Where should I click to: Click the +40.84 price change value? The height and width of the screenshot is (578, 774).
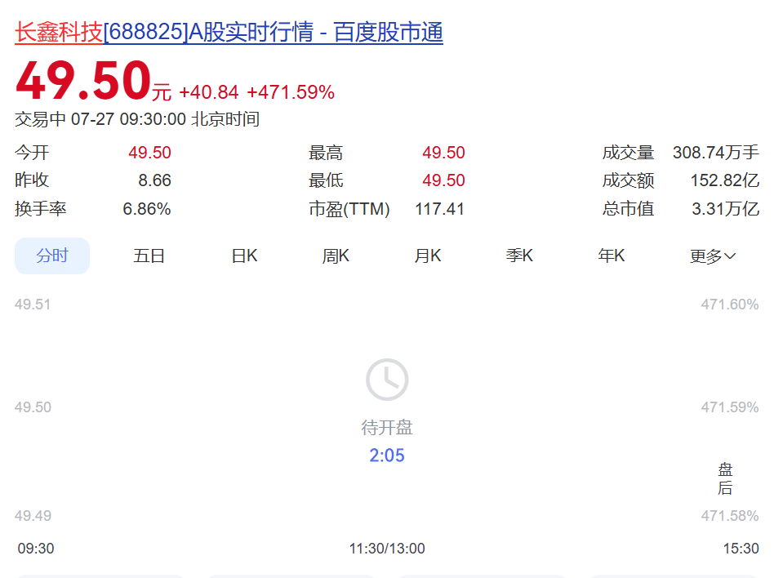[x=209, y=92]
